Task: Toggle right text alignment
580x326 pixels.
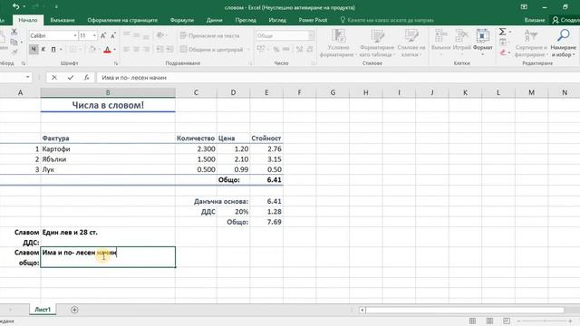Action: tap(146, 49)
